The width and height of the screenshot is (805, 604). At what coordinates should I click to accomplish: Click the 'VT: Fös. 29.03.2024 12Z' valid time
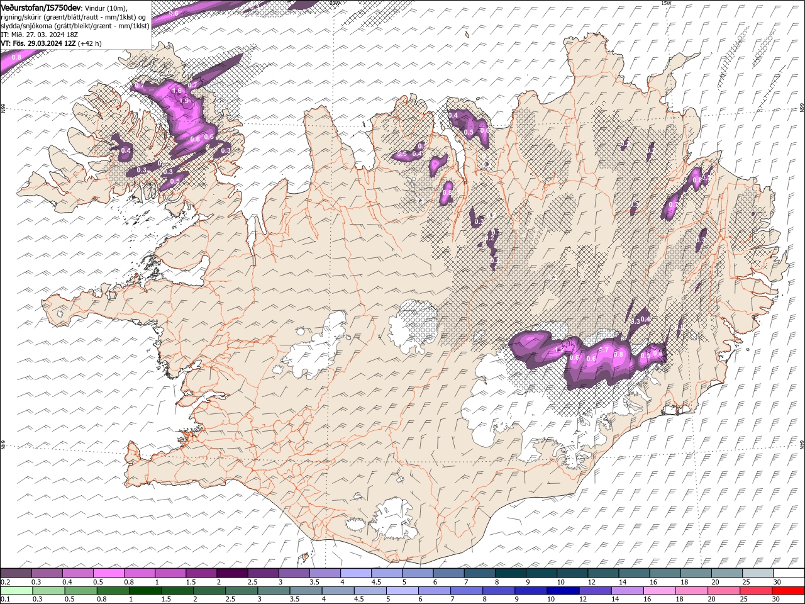pyautogui.click(x=38, y=43)
